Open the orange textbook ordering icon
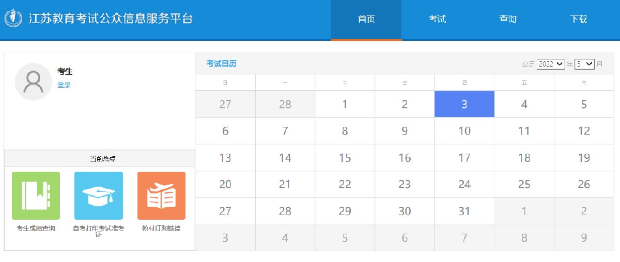The height and width of the screenshot is (262, 620). click(x=161, y=195)
